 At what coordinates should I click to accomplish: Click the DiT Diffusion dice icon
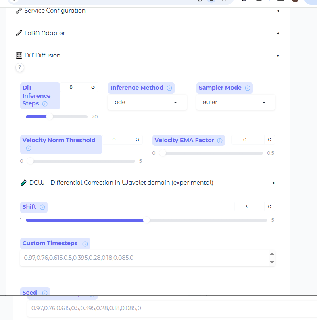(x=19, y=55)
